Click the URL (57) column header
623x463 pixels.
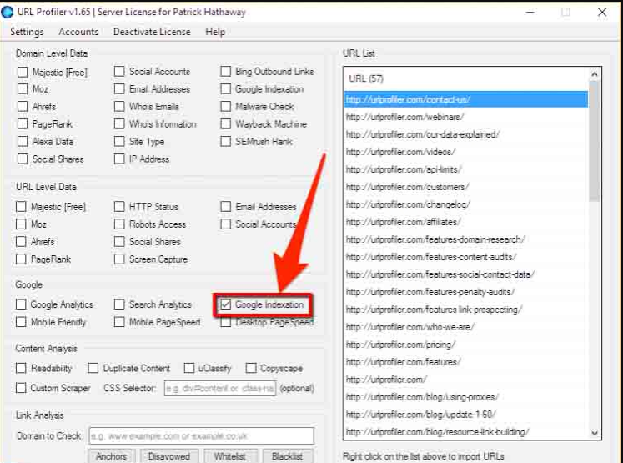(x=465, y=78)
